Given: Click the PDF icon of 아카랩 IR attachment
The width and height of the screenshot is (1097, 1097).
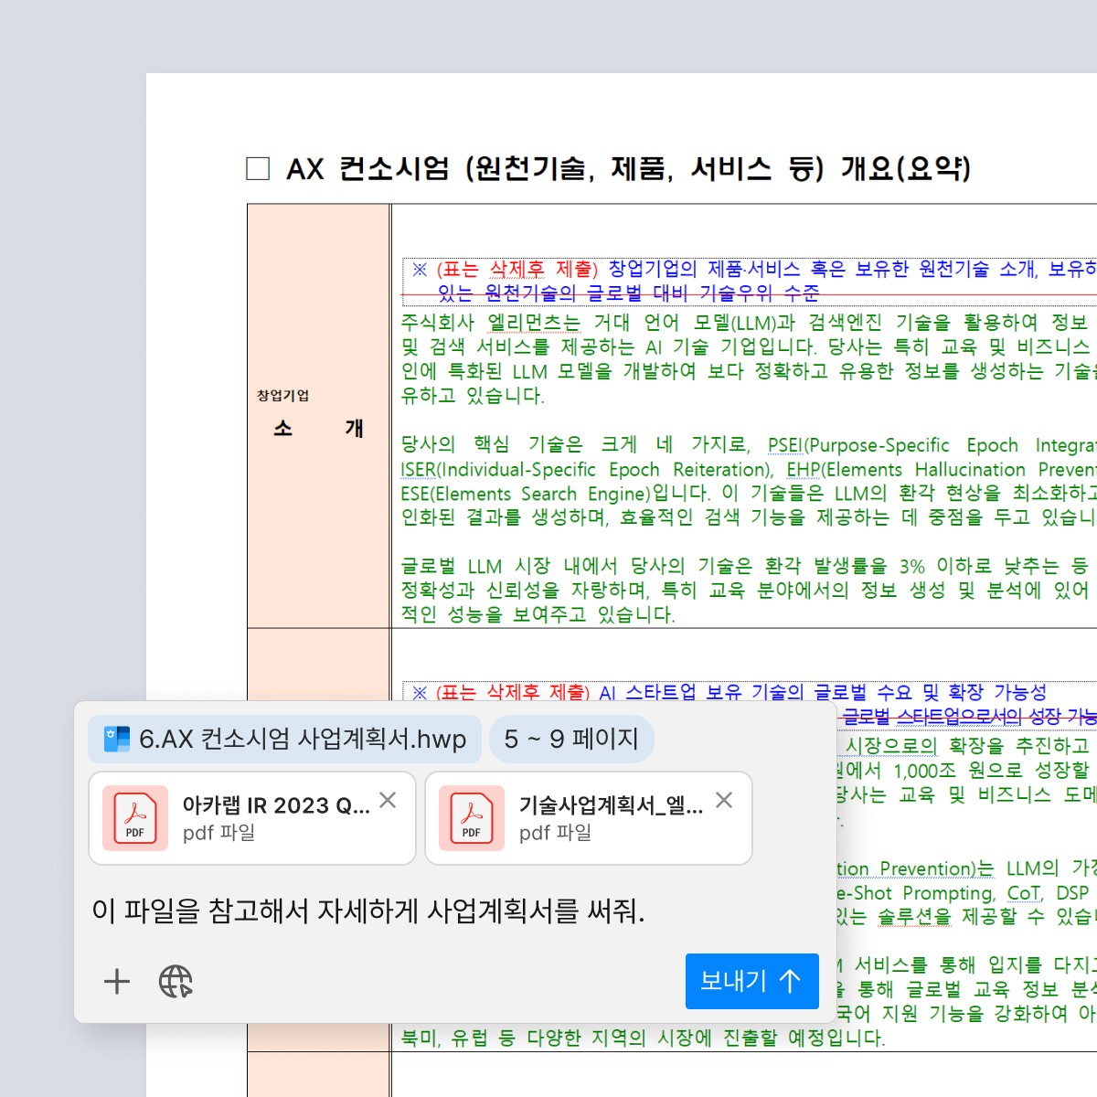Looking at the screenshot, I should coord(135,818).
